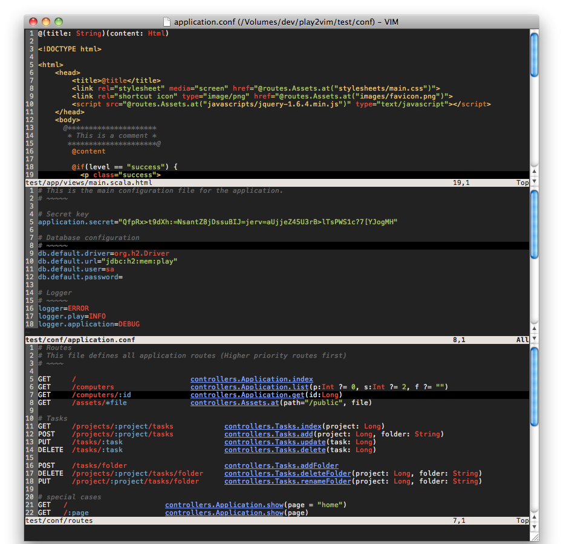Click the scroll-up arrow of the middle pane scrollbar
Image resolution: width=563 pixels, height=544 pixels.
(x=534, y=329)
